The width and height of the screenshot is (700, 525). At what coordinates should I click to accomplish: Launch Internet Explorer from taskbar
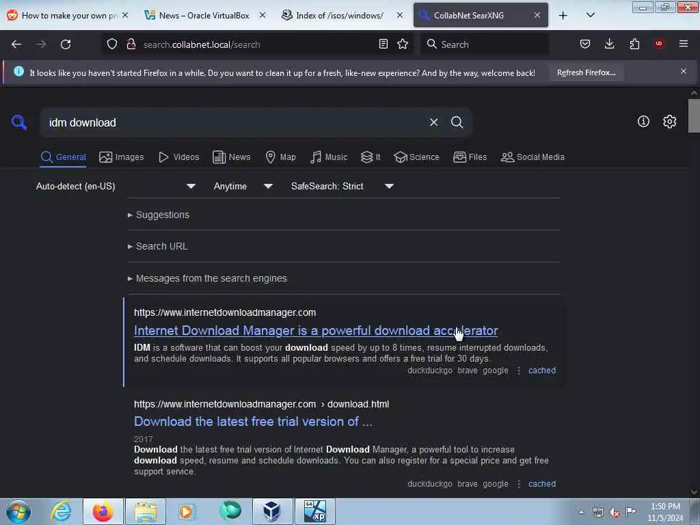click(x=61, y=511)
